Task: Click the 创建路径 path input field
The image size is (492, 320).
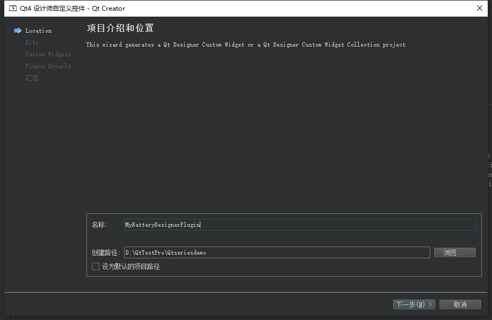Action: point(277,252)
